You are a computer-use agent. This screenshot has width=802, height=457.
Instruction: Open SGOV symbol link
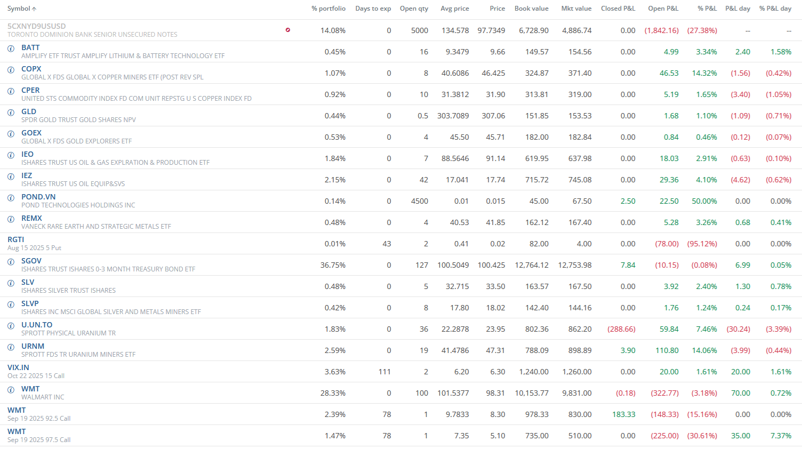coord(31,261)
